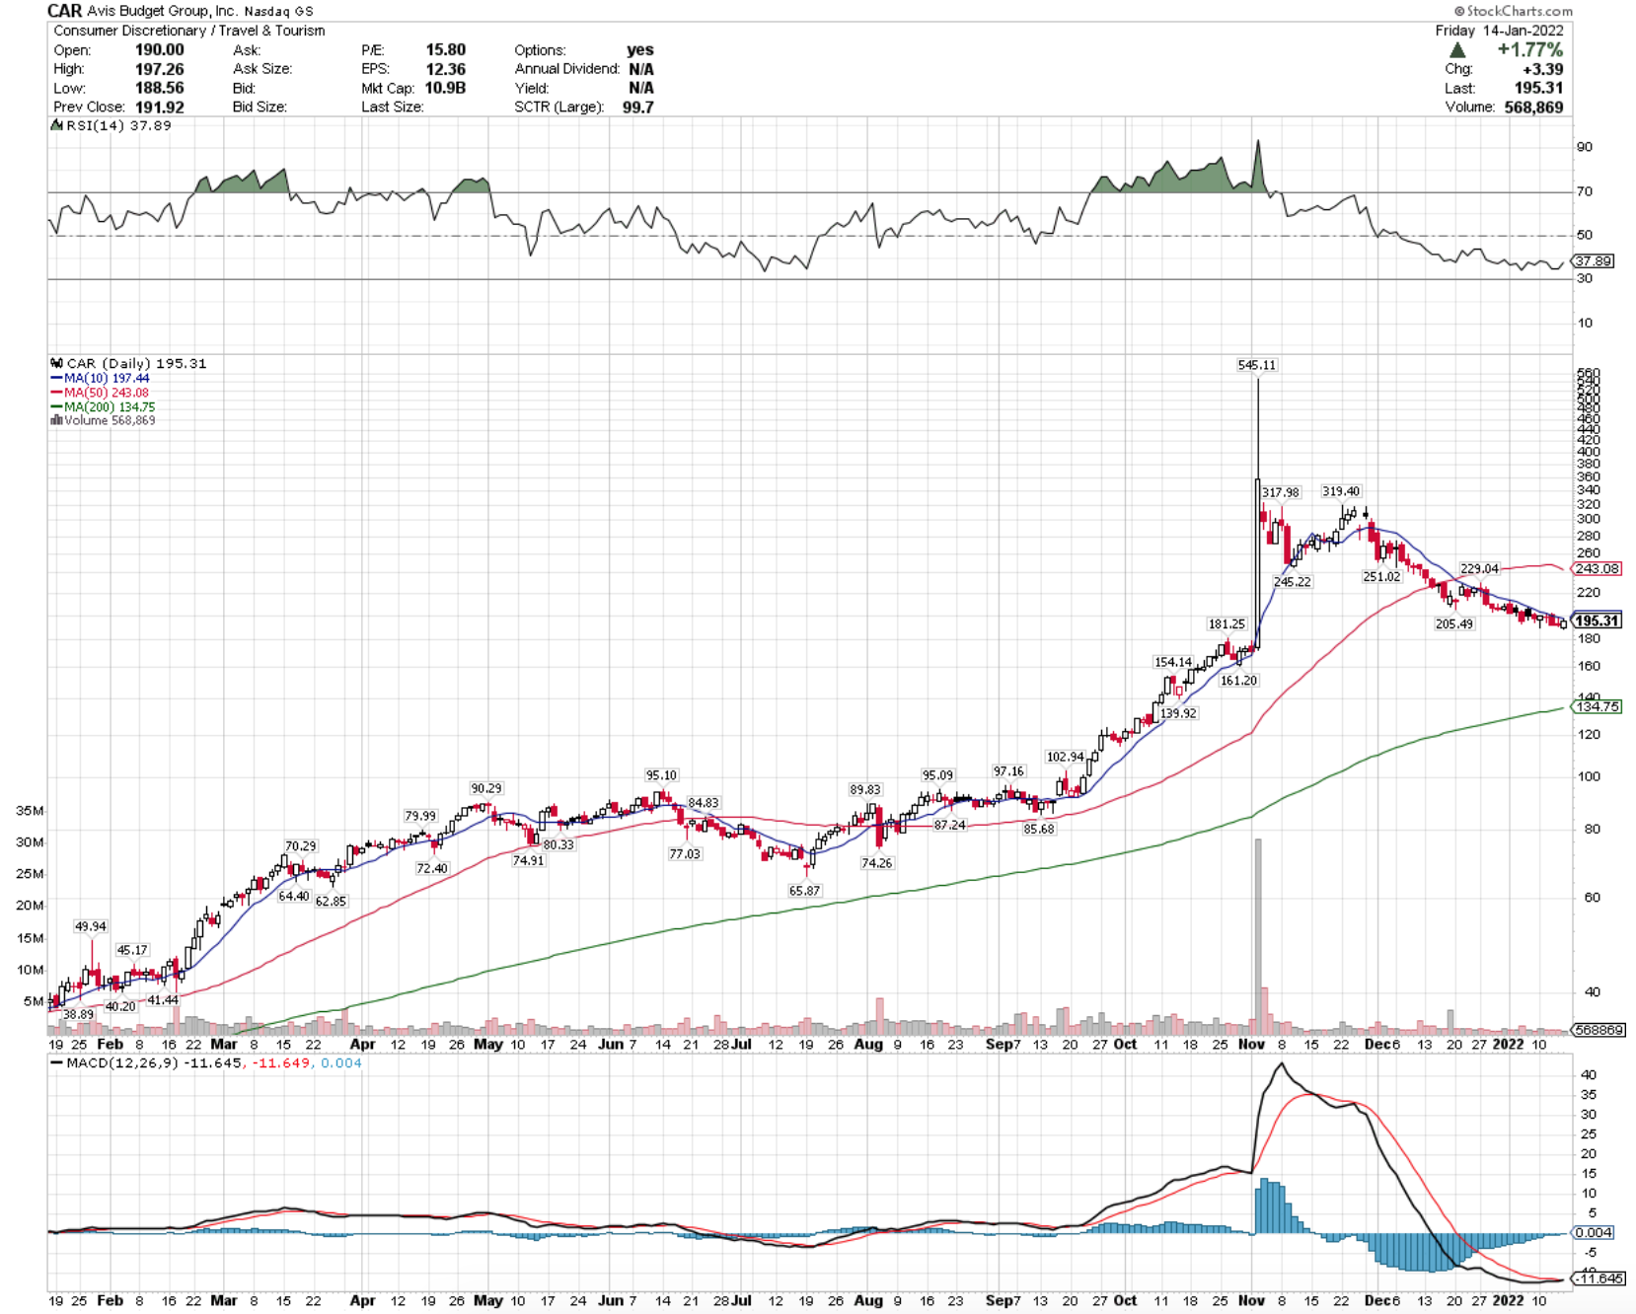Screen dimensions: 1636x1314
Task: Click the -11.645 MACD value tag
Action: tap(1597, 1277)
